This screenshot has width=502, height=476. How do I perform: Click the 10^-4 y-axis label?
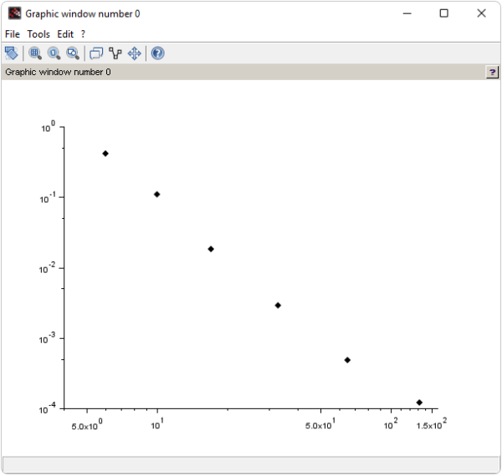click(x=47, y=408)
